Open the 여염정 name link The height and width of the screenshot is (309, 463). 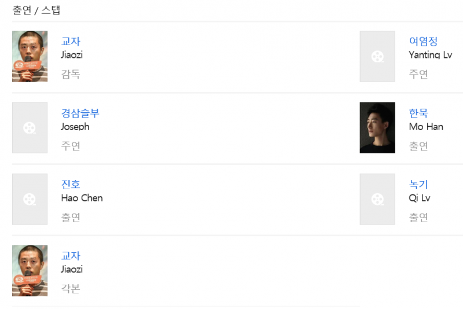coord(423,42)
